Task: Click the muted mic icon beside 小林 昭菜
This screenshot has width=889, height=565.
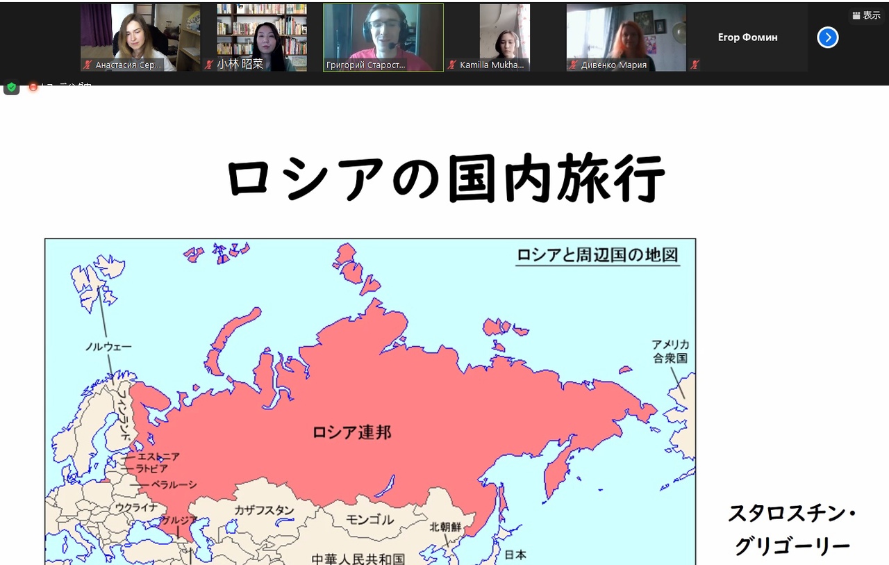Action: 209,65
